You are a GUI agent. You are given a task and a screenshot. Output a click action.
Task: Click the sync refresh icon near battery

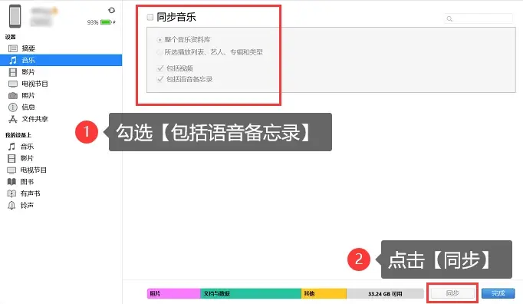(x=112, y=10)
